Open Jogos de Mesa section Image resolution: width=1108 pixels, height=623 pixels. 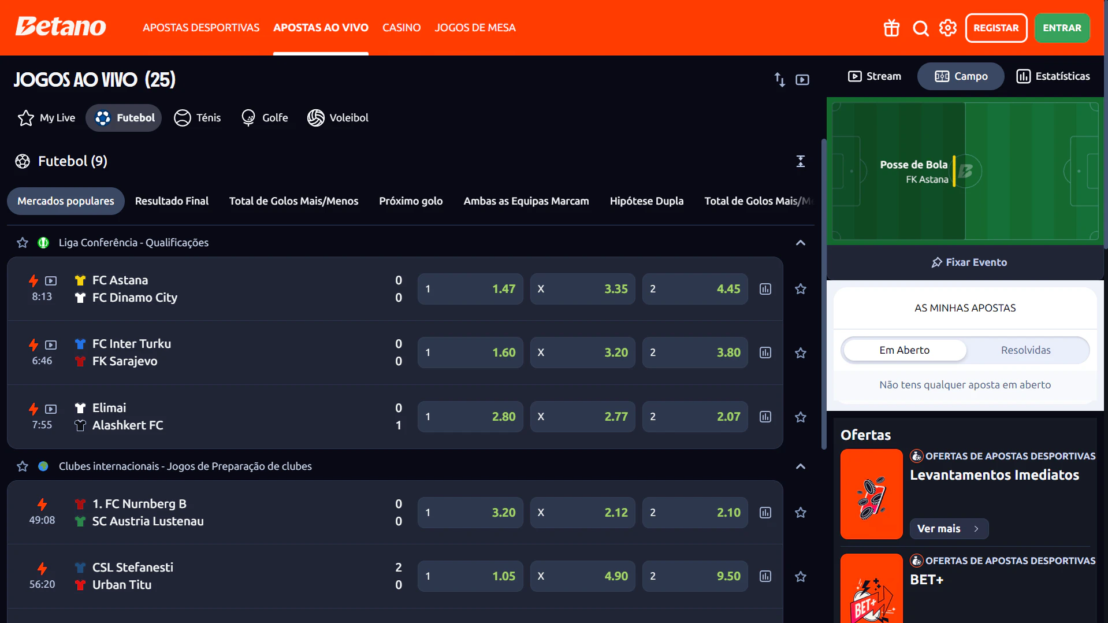tap(475, 28)
